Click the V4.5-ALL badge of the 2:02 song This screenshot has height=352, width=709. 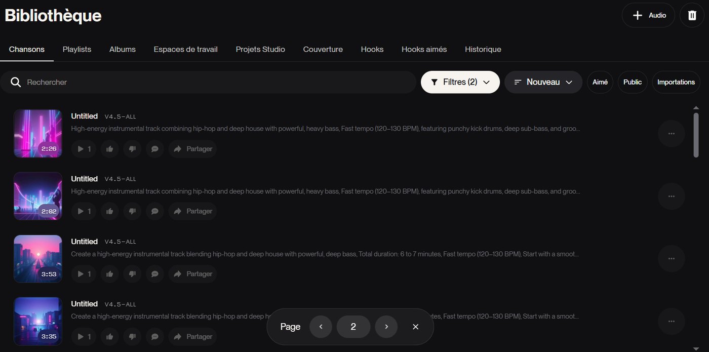pos(121,179)
